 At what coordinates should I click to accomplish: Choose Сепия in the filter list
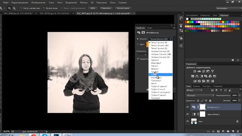pyautogui.click(x=154, y=83)
